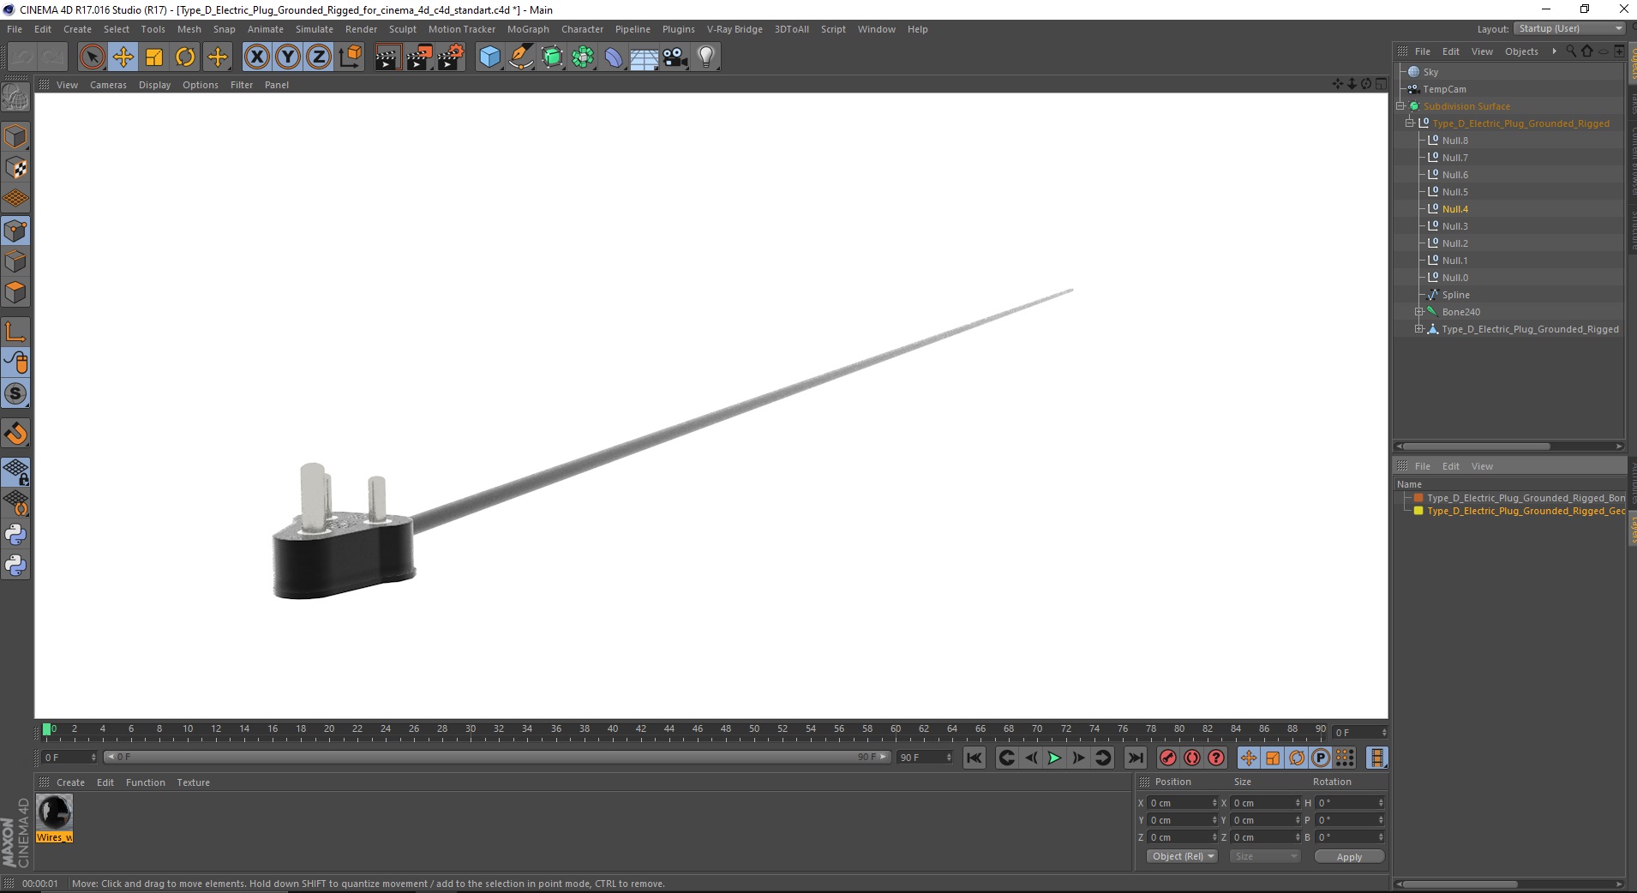Select the Spline object
1637x893 pixels.
[x=1455, y=295]
